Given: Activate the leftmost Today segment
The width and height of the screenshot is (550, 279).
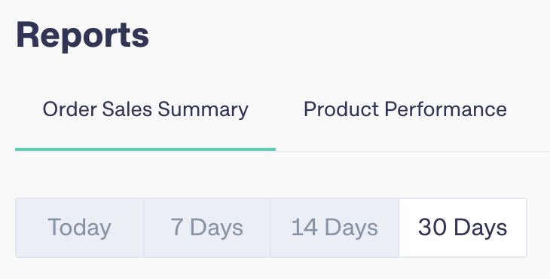Looking at the screenshot, I should coord(80,228).
